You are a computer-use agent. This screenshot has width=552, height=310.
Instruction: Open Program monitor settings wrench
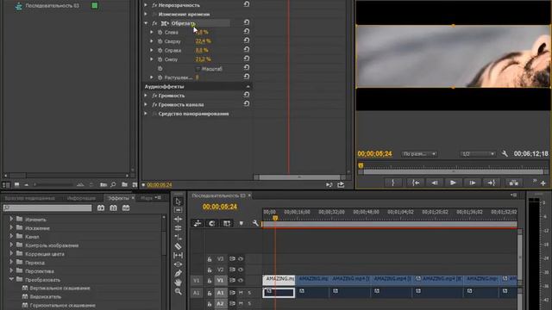click(x=505, y=153)
